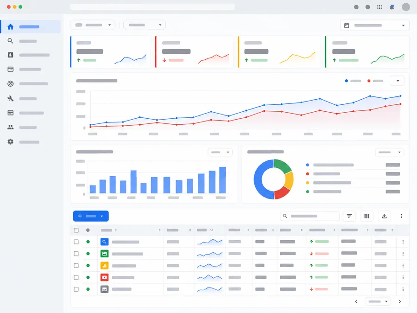The width and height of the screenshot is (417, 313).
Task: View notifications via the bell icon
Action: pyautogui.click(x=392, y=7)
